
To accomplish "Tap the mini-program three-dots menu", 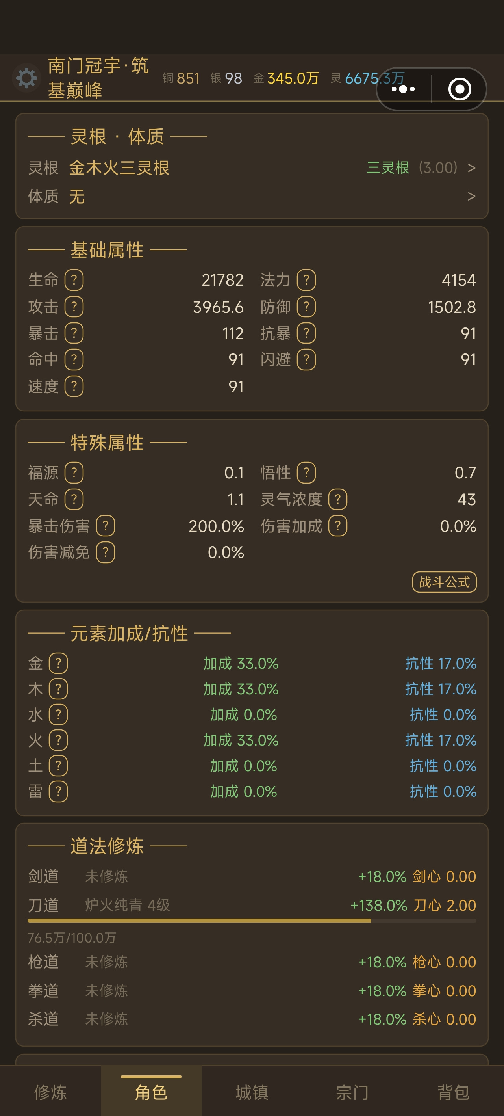I will click(x=403, y=89).
